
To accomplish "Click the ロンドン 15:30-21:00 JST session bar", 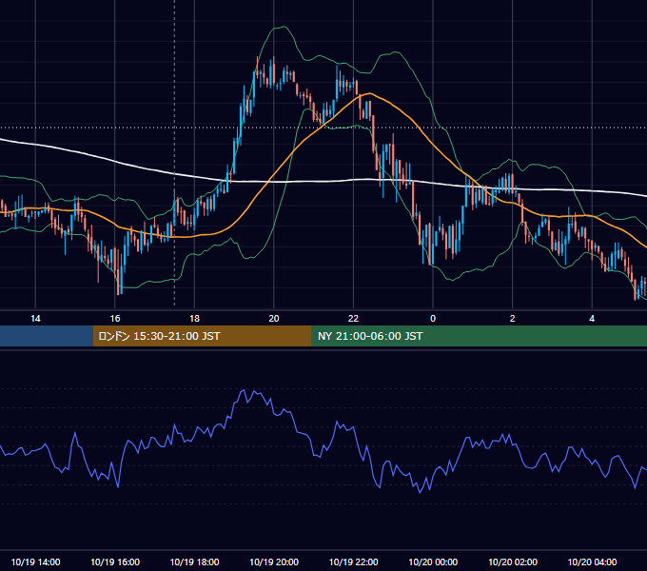I will coord(202,336).
